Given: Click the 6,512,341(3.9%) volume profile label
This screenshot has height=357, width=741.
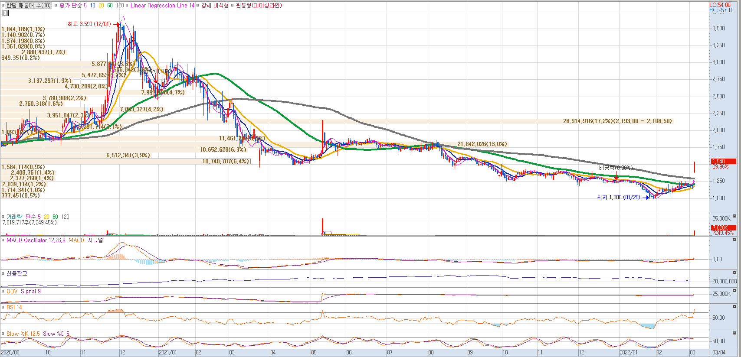Looking at the screenshot, I should [128, 155].
